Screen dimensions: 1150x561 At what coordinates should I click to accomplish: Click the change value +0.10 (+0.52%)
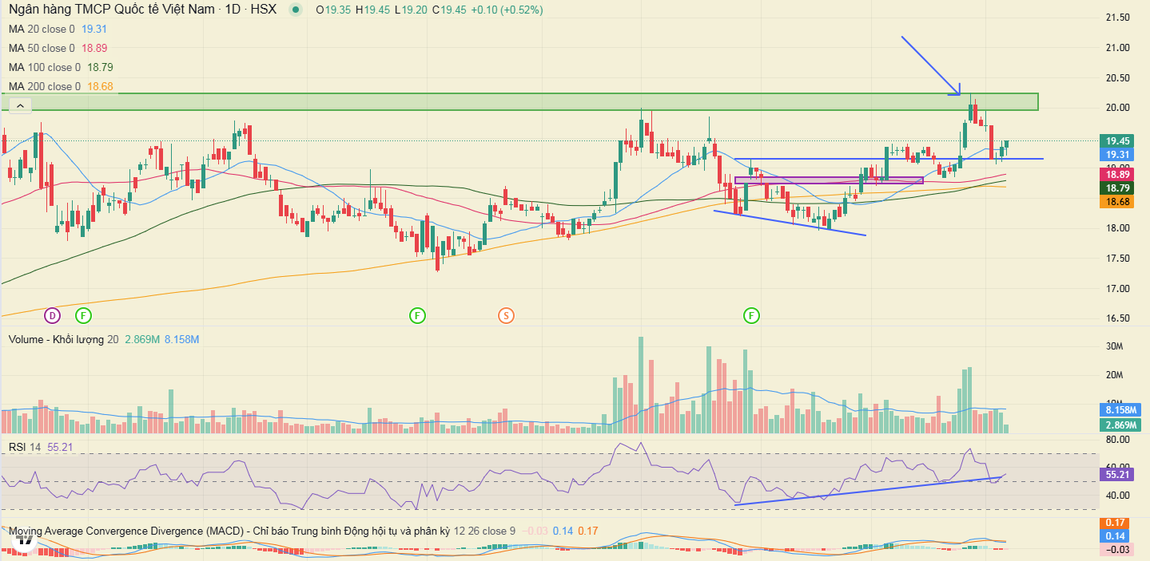point(507,10)
